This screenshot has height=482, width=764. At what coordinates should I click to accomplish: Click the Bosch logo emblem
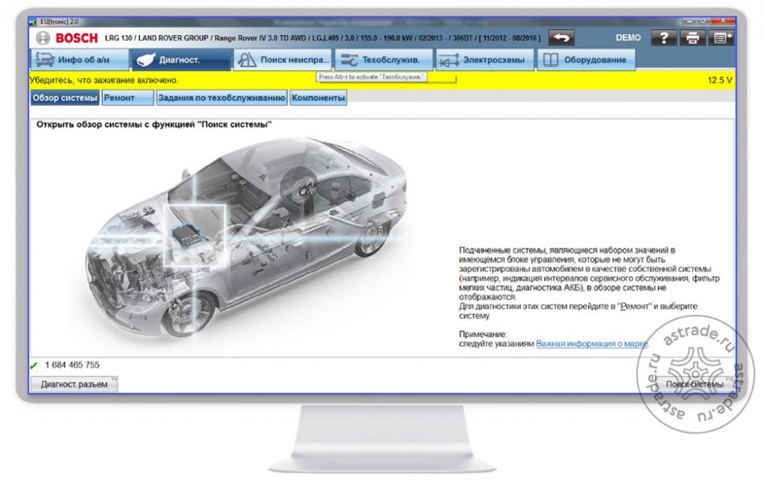point(43,38)
